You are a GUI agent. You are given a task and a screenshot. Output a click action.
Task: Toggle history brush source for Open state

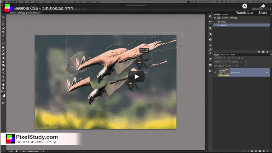215,22
